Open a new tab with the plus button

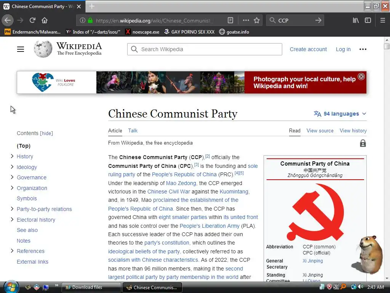coord(92,6)
